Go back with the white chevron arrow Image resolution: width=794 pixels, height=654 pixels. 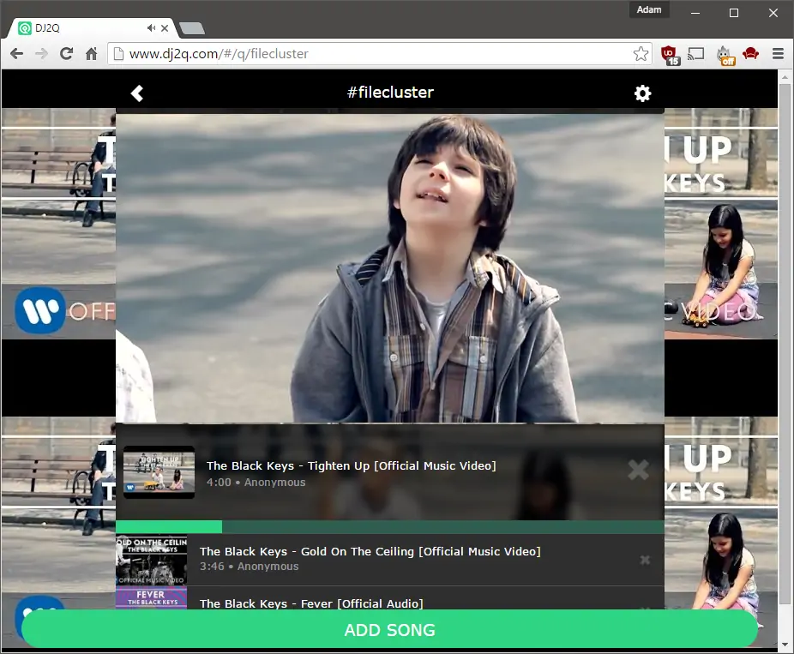point(137,93)
